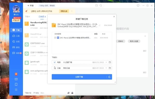Click the mkv video file icon in the file list
This screenshot has height=99, width=155.
coord(58,38)
